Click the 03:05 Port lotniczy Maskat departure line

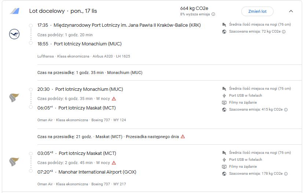click(77, 153)
